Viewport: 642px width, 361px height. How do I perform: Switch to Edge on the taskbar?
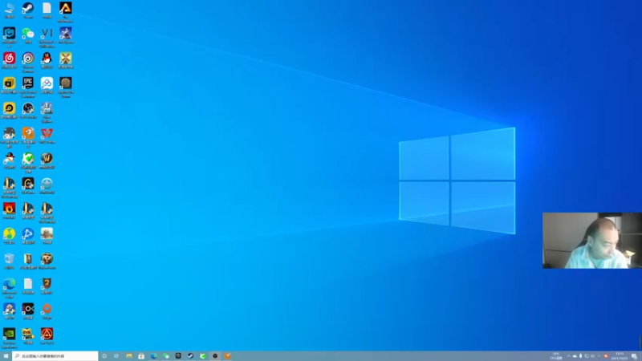[153, 356]
